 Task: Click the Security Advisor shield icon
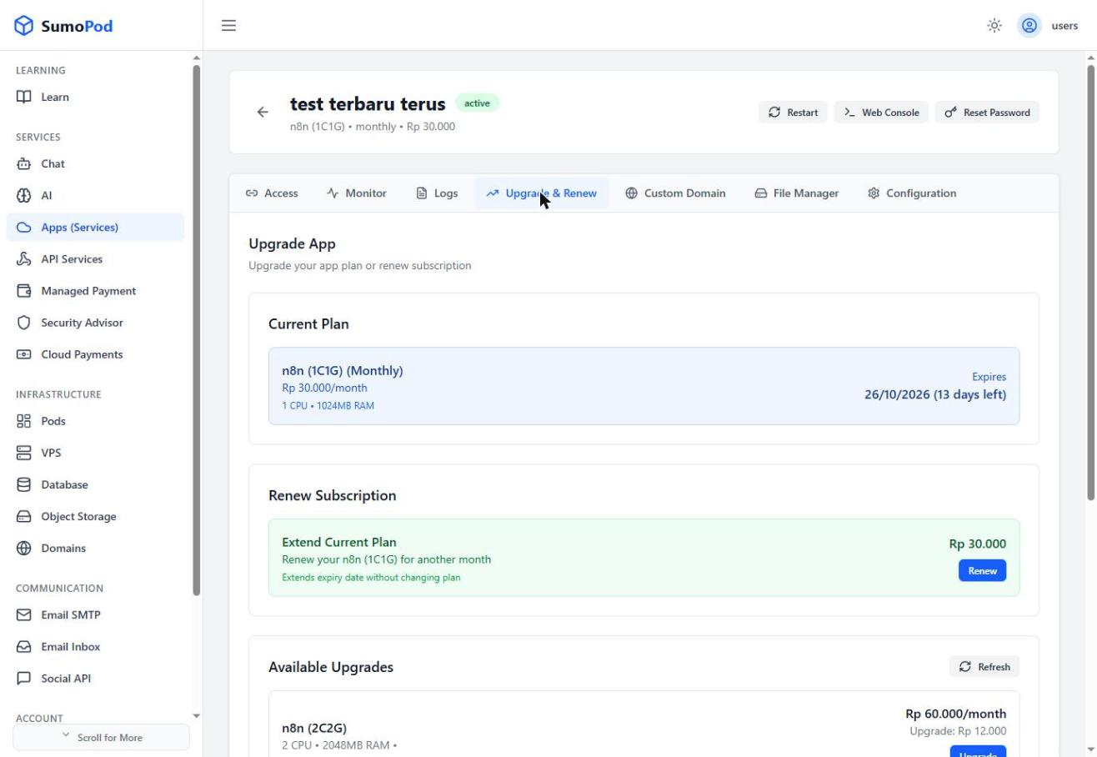point(23,323)
